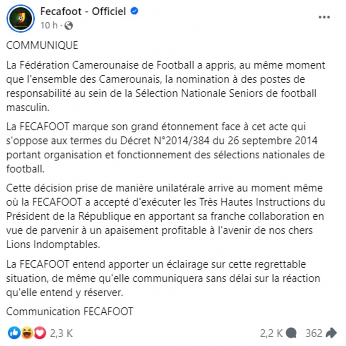The image size is (346, 346).
Task: Show the 2,2 K comments count
Action: click(x=272, y=333)
